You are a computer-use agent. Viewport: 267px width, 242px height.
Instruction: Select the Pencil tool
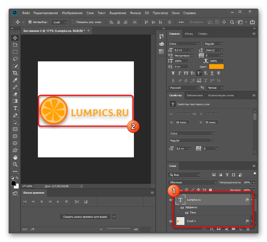coord(15,87)
